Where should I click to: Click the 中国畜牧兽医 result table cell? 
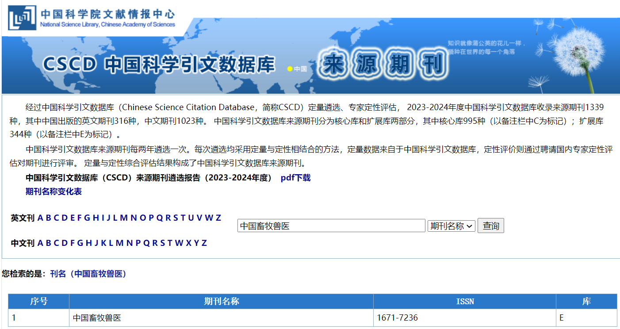tap(221, 318)
